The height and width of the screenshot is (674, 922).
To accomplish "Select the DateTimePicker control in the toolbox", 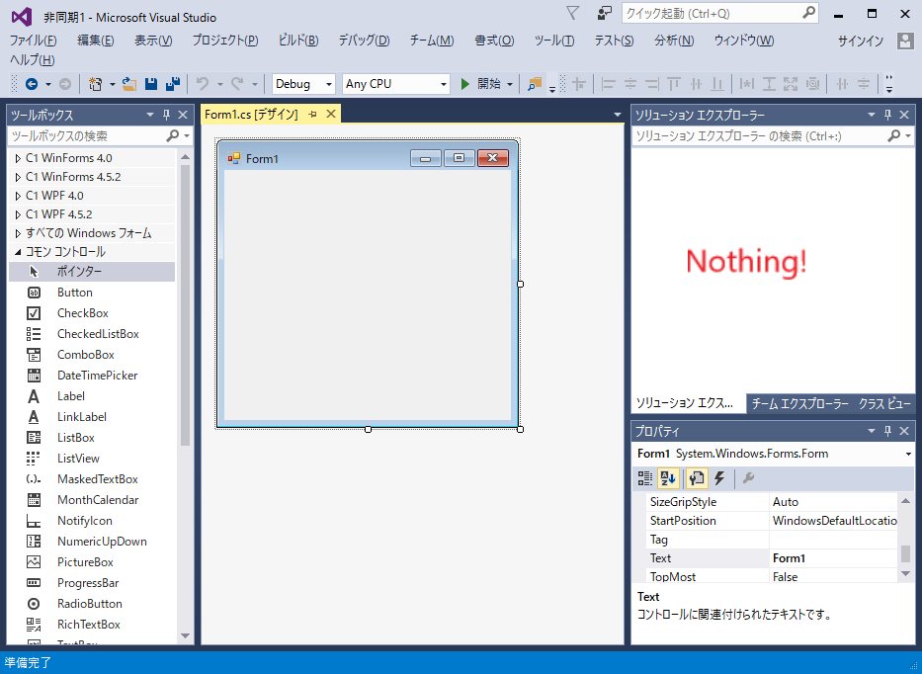I will (92, 376).
